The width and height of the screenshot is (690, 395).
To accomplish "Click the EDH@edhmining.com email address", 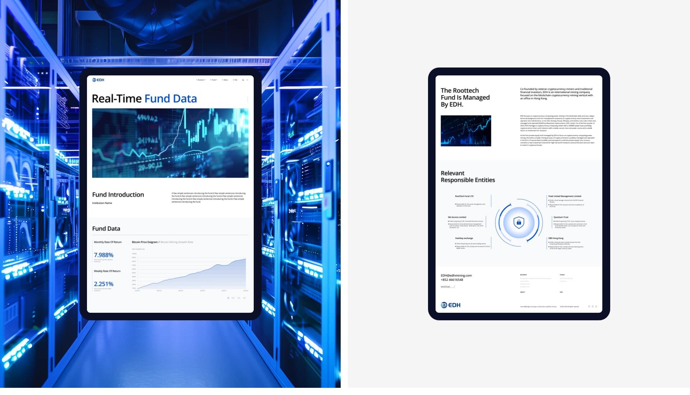I will pyautogui.click(x=456, y=276).
